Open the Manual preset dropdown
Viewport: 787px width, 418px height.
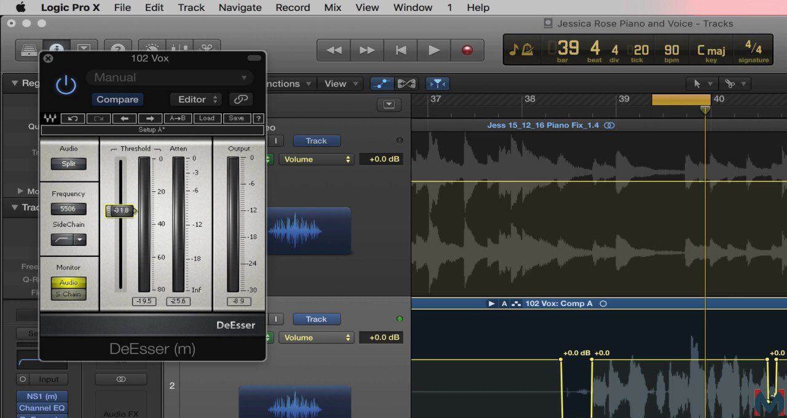coord(170,77)
